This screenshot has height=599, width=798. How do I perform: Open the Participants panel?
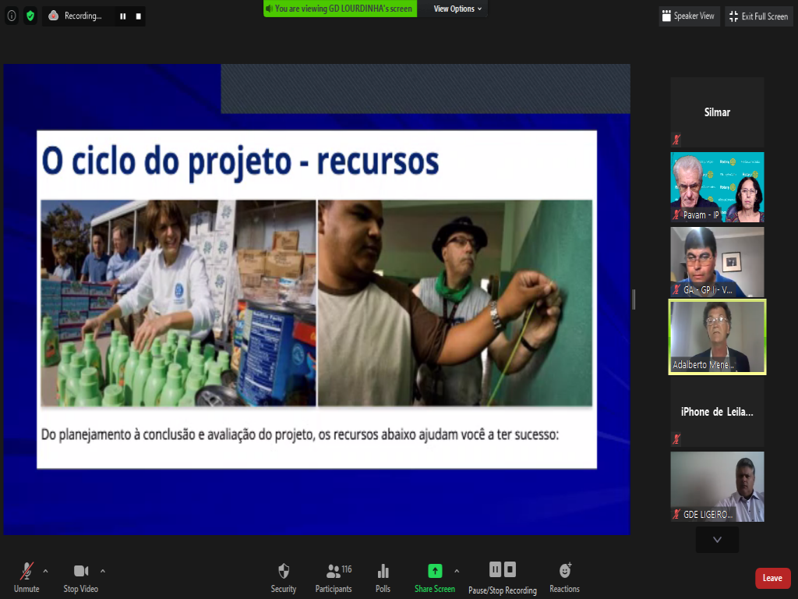point(334,578)
